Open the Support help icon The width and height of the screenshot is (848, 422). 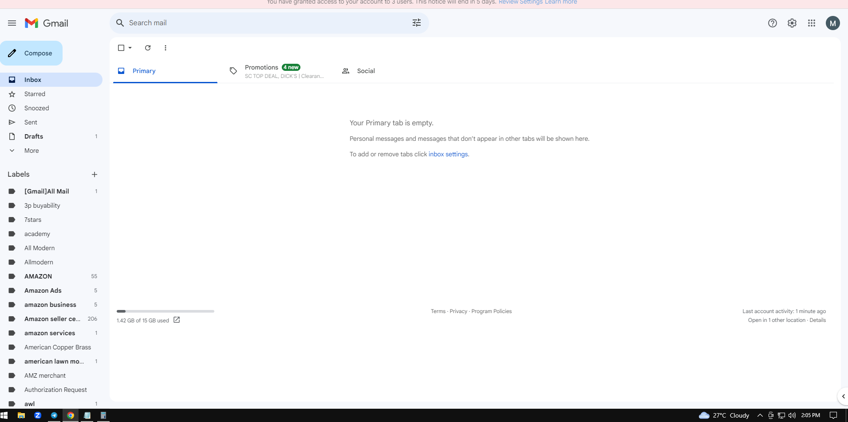pos(772,23)
